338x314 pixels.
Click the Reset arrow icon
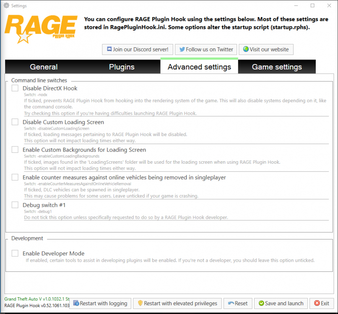coord(231,303)
